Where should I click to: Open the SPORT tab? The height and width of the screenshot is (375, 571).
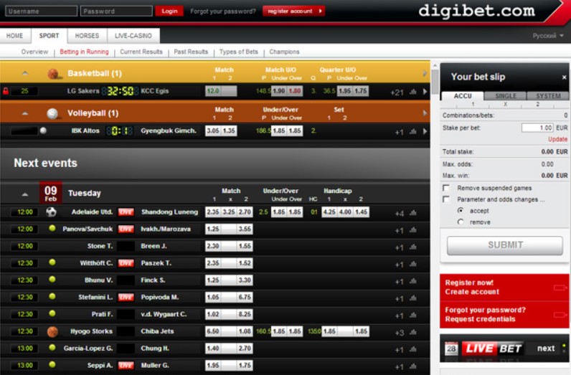click(49, 36)
